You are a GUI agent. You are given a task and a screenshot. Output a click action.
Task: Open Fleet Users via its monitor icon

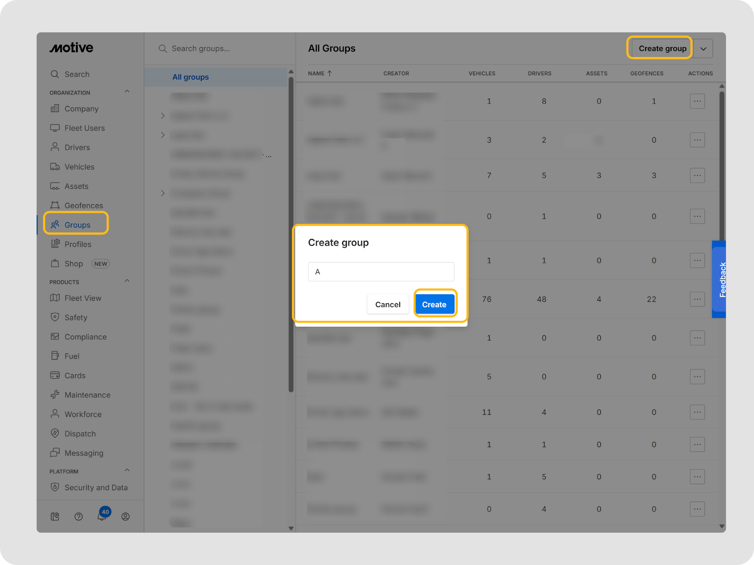55,128
